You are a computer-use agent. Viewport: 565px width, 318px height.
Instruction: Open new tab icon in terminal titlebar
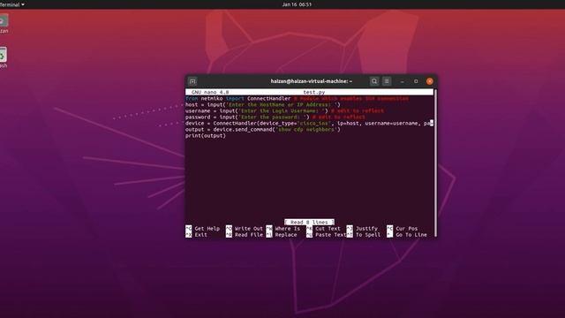(x=192, y=81)
